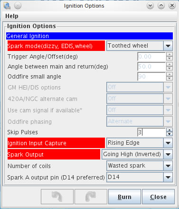Screen dimensions: 179x209
Task: Click the title bar roll-up chevron icon
Action: pos(161,6)
